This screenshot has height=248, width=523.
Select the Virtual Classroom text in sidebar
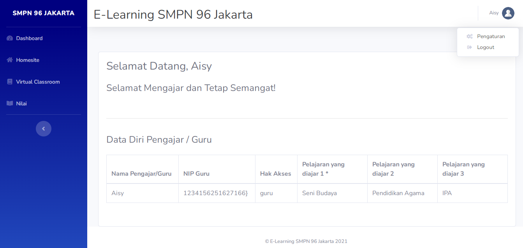(38, 82)
